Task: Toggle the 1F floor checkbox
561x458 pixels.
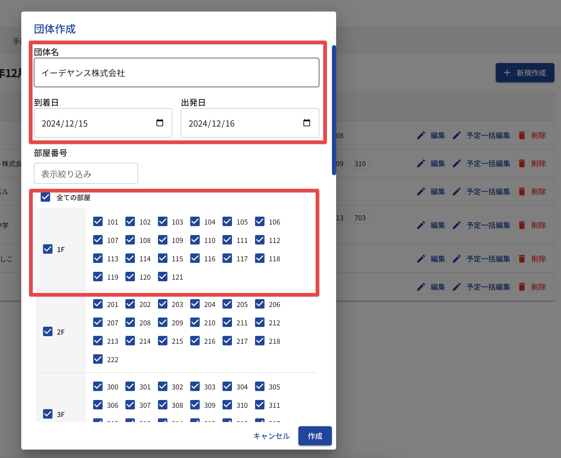Action: click(x=48, y=249)
